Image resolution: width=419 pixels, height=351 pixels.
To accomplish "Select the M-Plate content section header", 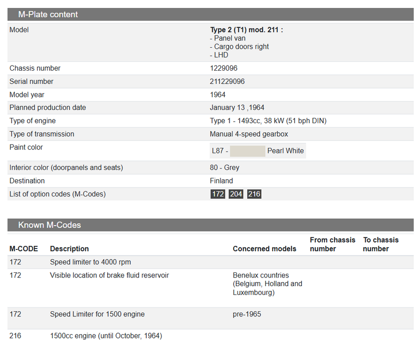I will tap(48, 15).
